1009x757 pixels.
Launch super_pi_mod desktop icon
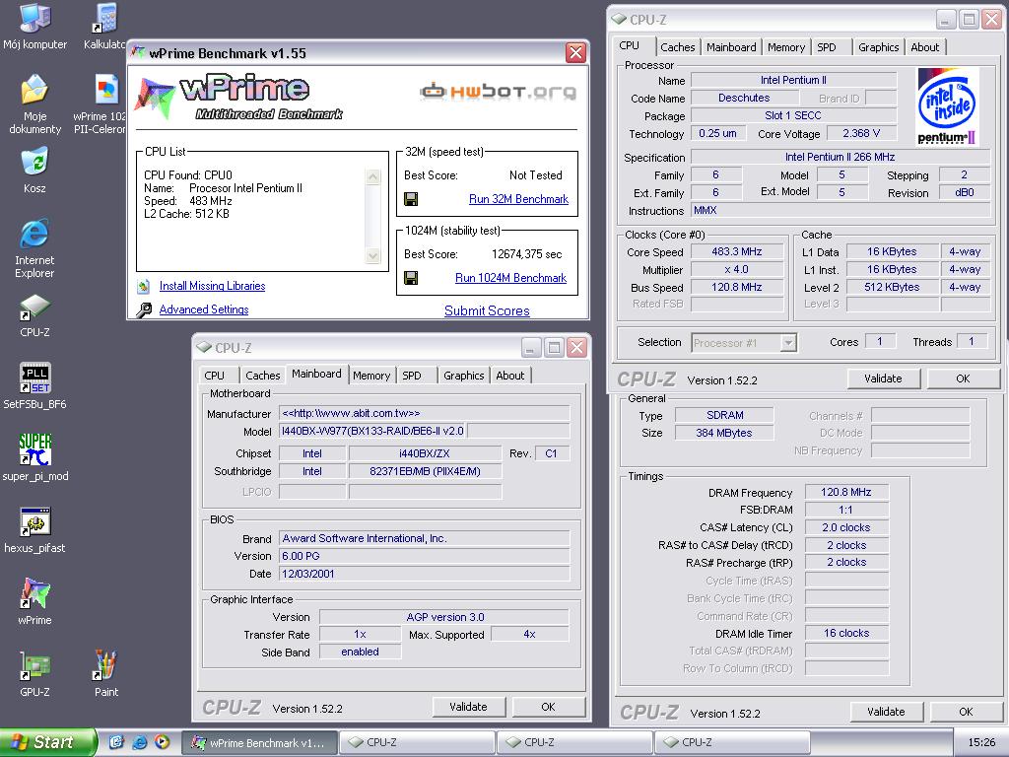(x=34, y=457)
